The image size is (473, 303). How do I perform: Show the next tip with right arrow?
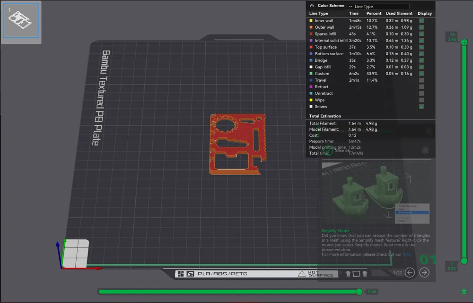tap(424, 273)
